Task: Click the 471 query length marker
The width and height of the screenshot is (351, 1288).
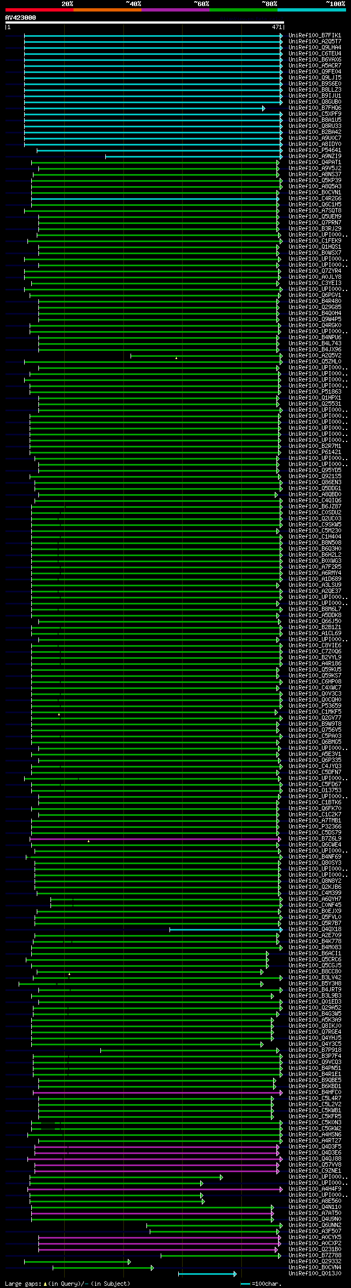Action: (x=277, y=27)
